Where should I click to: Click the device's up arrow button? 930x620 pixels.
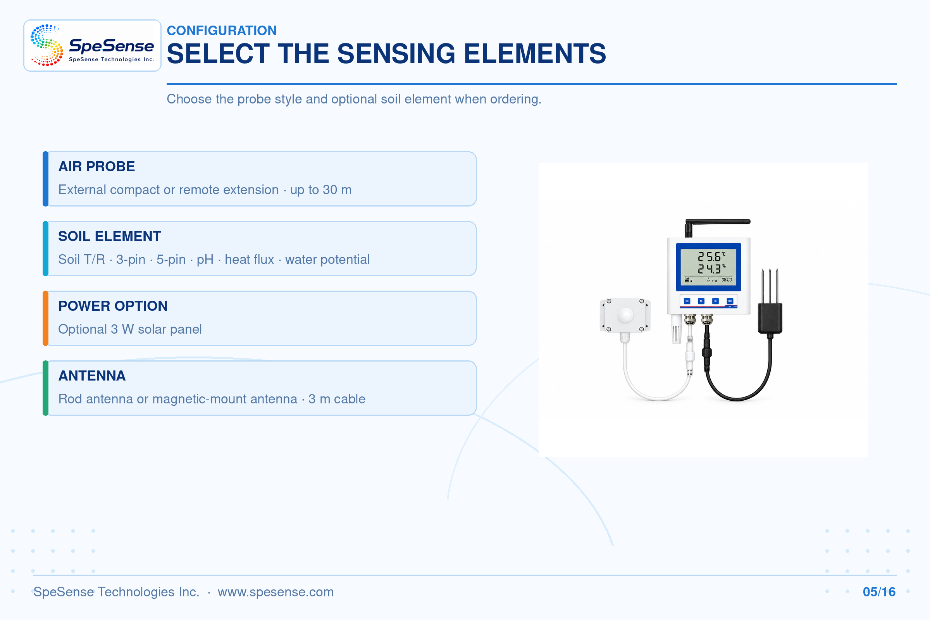coord(715,301)
